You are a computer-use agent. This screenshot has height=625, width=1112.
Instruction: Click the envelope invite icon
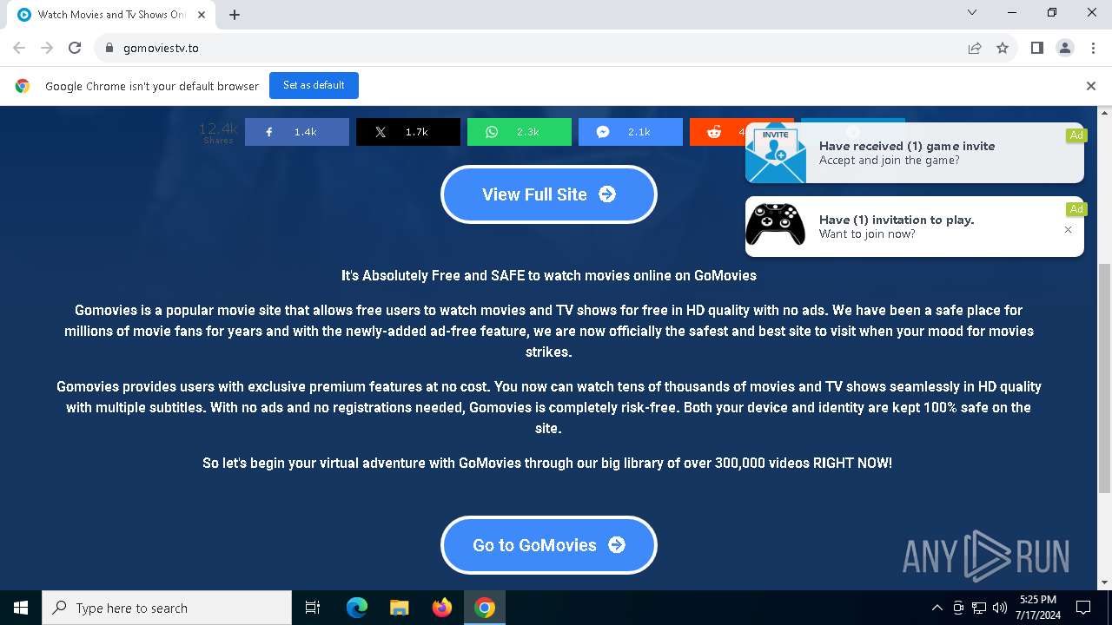click(776, 154)
